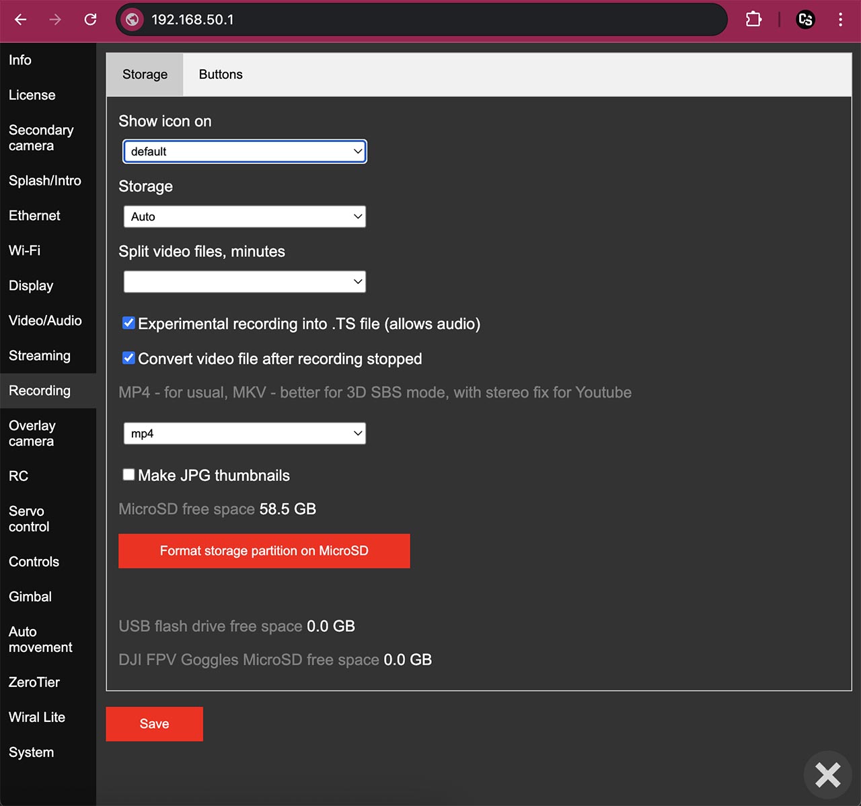Click the browser forward arrow
The height and width of the screenshot is (806, 861).
pos(55,20)
